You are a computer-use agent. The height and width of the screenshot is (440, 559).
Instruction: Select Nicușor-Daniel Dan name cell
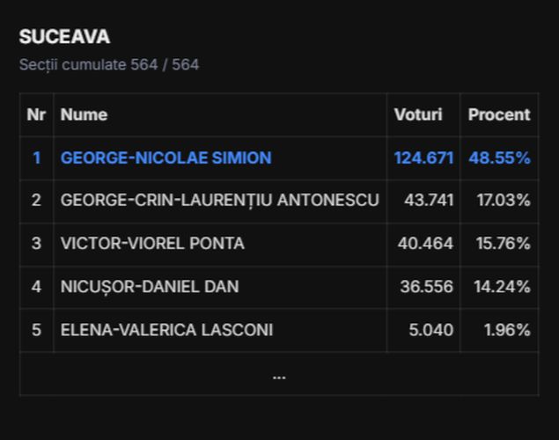(x=150, y=287)
